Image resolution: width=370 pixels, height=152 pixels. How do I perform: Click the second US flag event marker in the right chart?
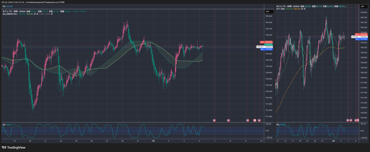[351, 120]
